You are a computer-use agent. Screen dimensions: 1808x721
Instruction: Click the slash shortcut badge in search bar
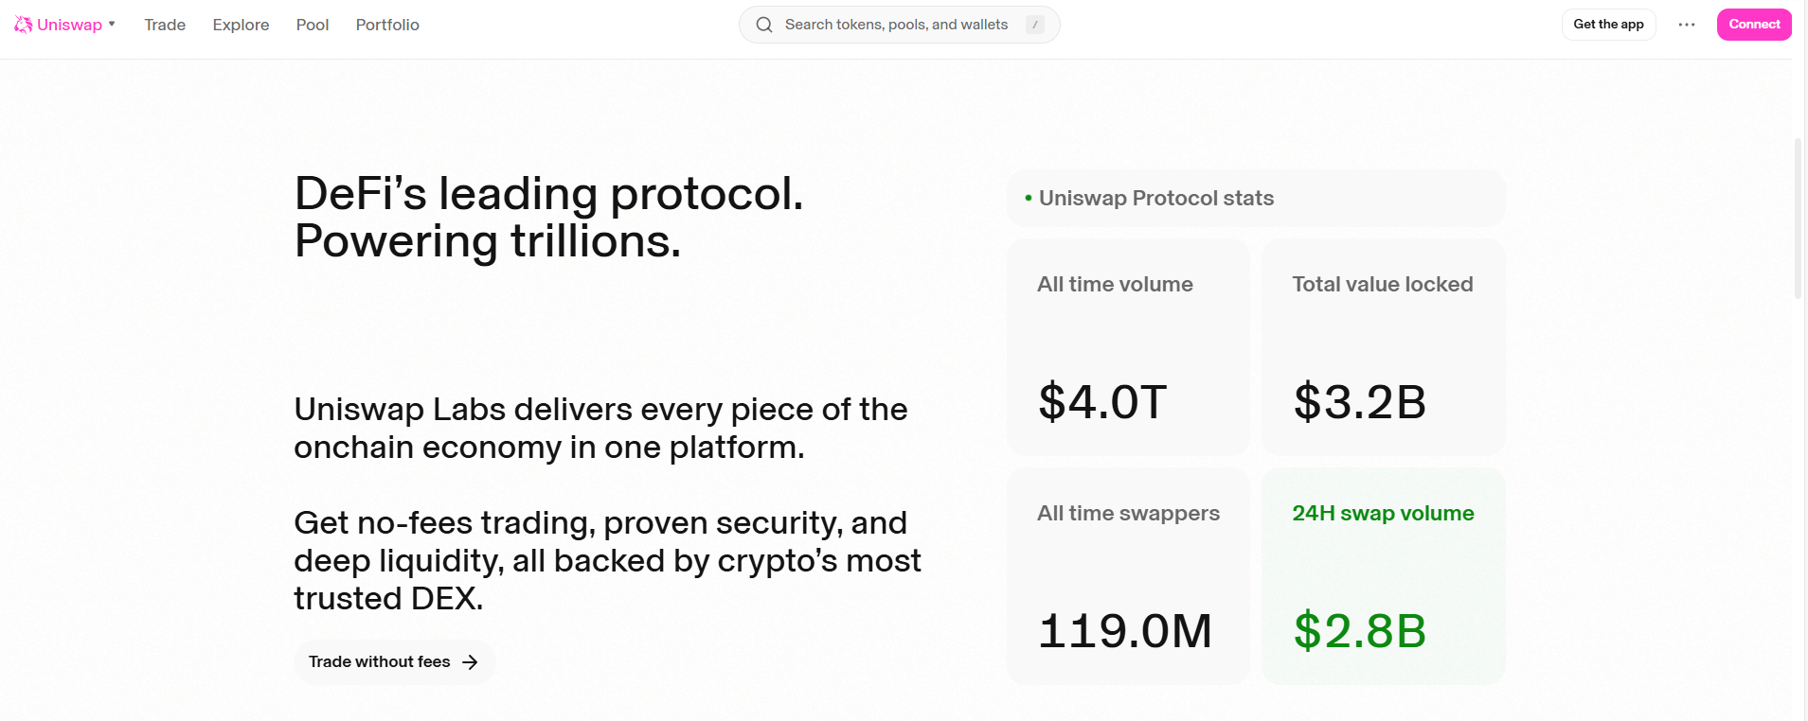(1034, 25)
